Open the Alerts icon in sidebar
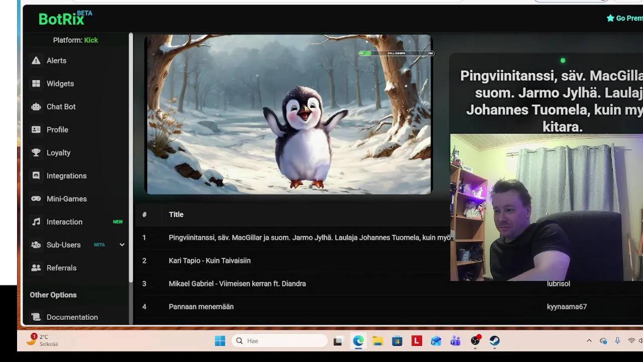The image size is (643, 362). click(x=36, y=60)
